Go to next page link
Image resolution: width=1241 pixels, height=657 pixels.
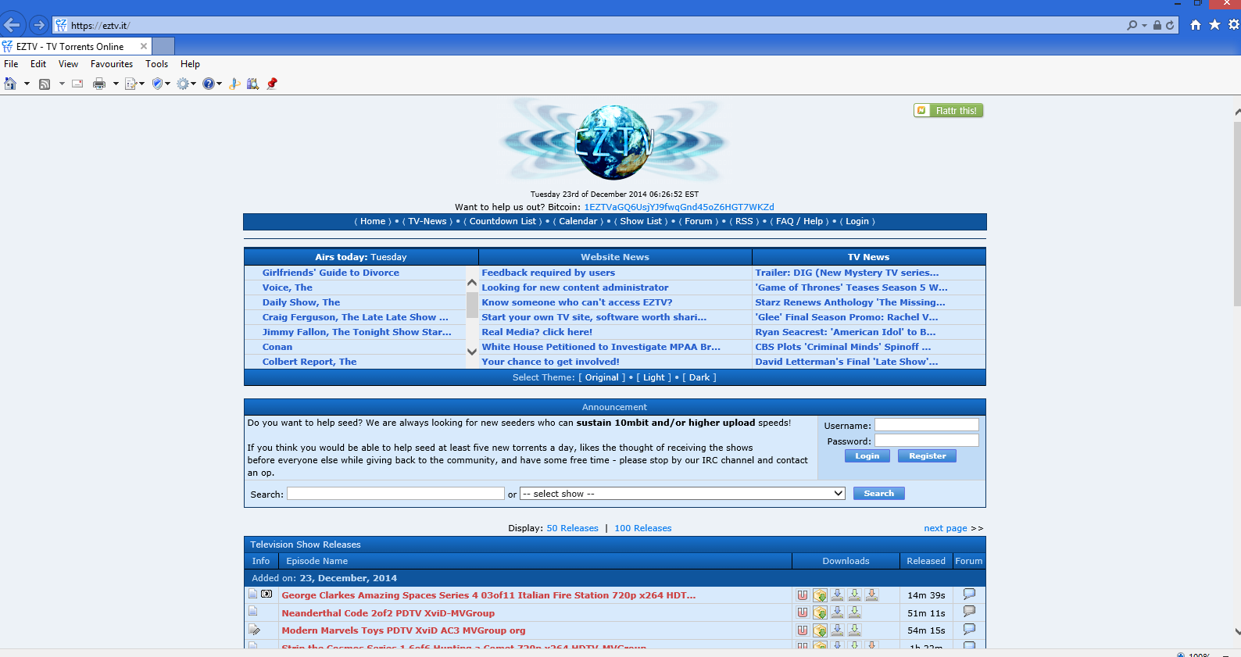(946, 529)
